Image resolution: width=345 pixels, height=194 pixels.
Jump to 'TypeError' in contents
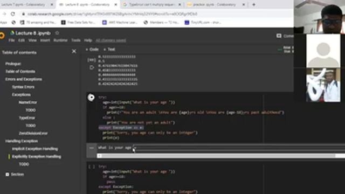[x=27, y=118]
